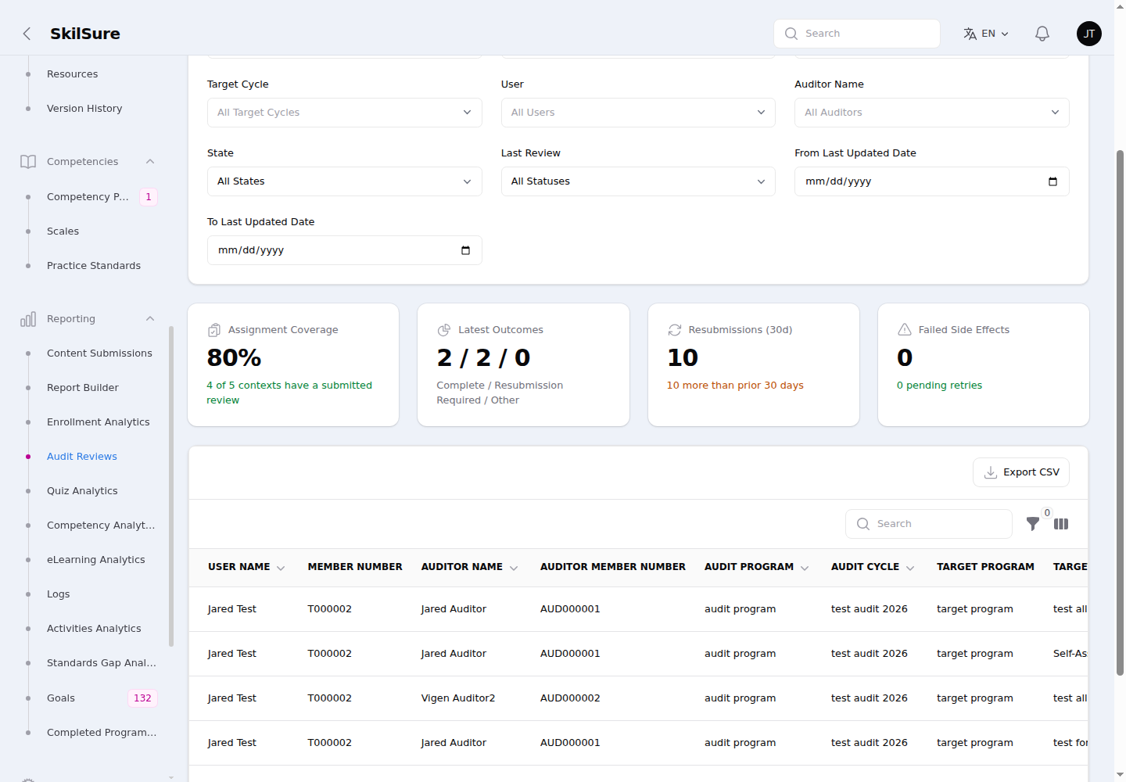Open the column chooser icon
This screenshot has height=782, width=1126.
point(1061,524)
